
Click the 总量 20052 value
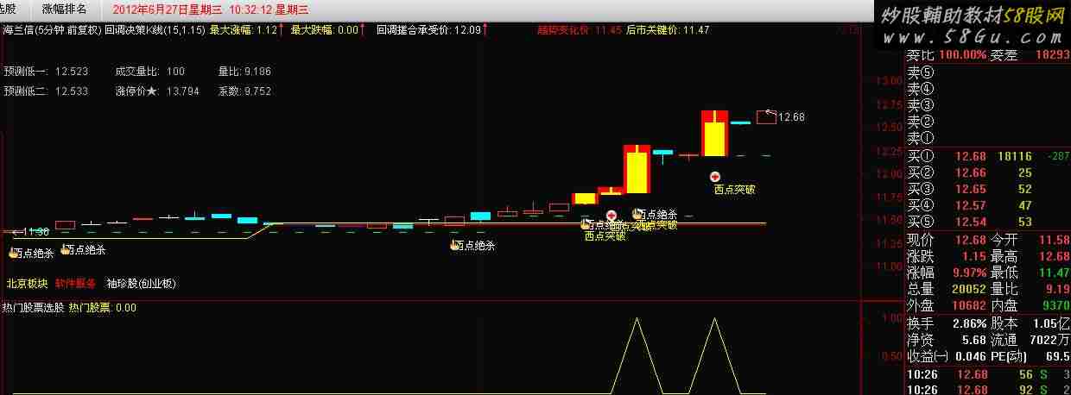(947, 289)
